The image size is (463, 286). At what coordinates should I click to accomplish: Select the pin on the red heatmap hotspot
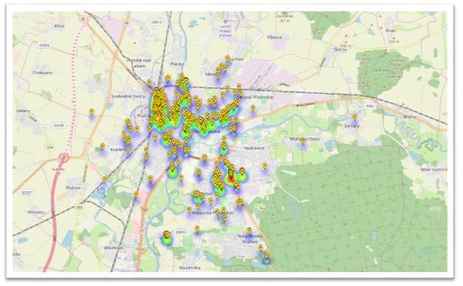tap(230, 174)
